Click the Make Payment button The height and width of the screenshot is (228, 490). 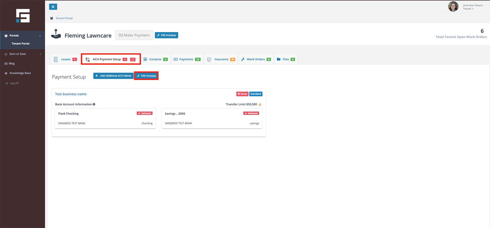pos(134,35)
